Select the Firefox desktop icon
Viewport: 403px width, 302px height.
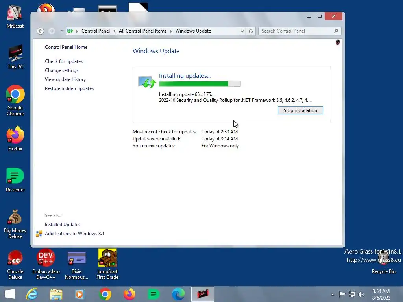pyautogui.click(x=15, y=139)
